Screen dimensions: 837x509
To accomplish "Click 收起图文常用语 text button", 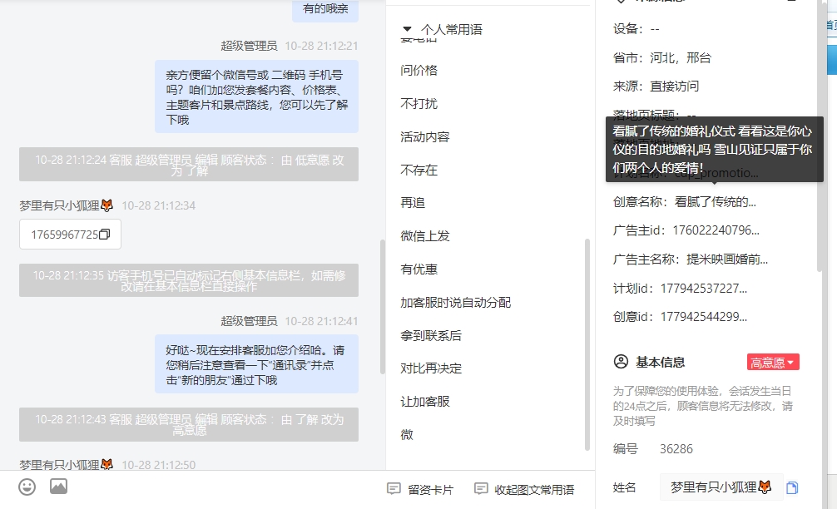I will click(534, 490).
